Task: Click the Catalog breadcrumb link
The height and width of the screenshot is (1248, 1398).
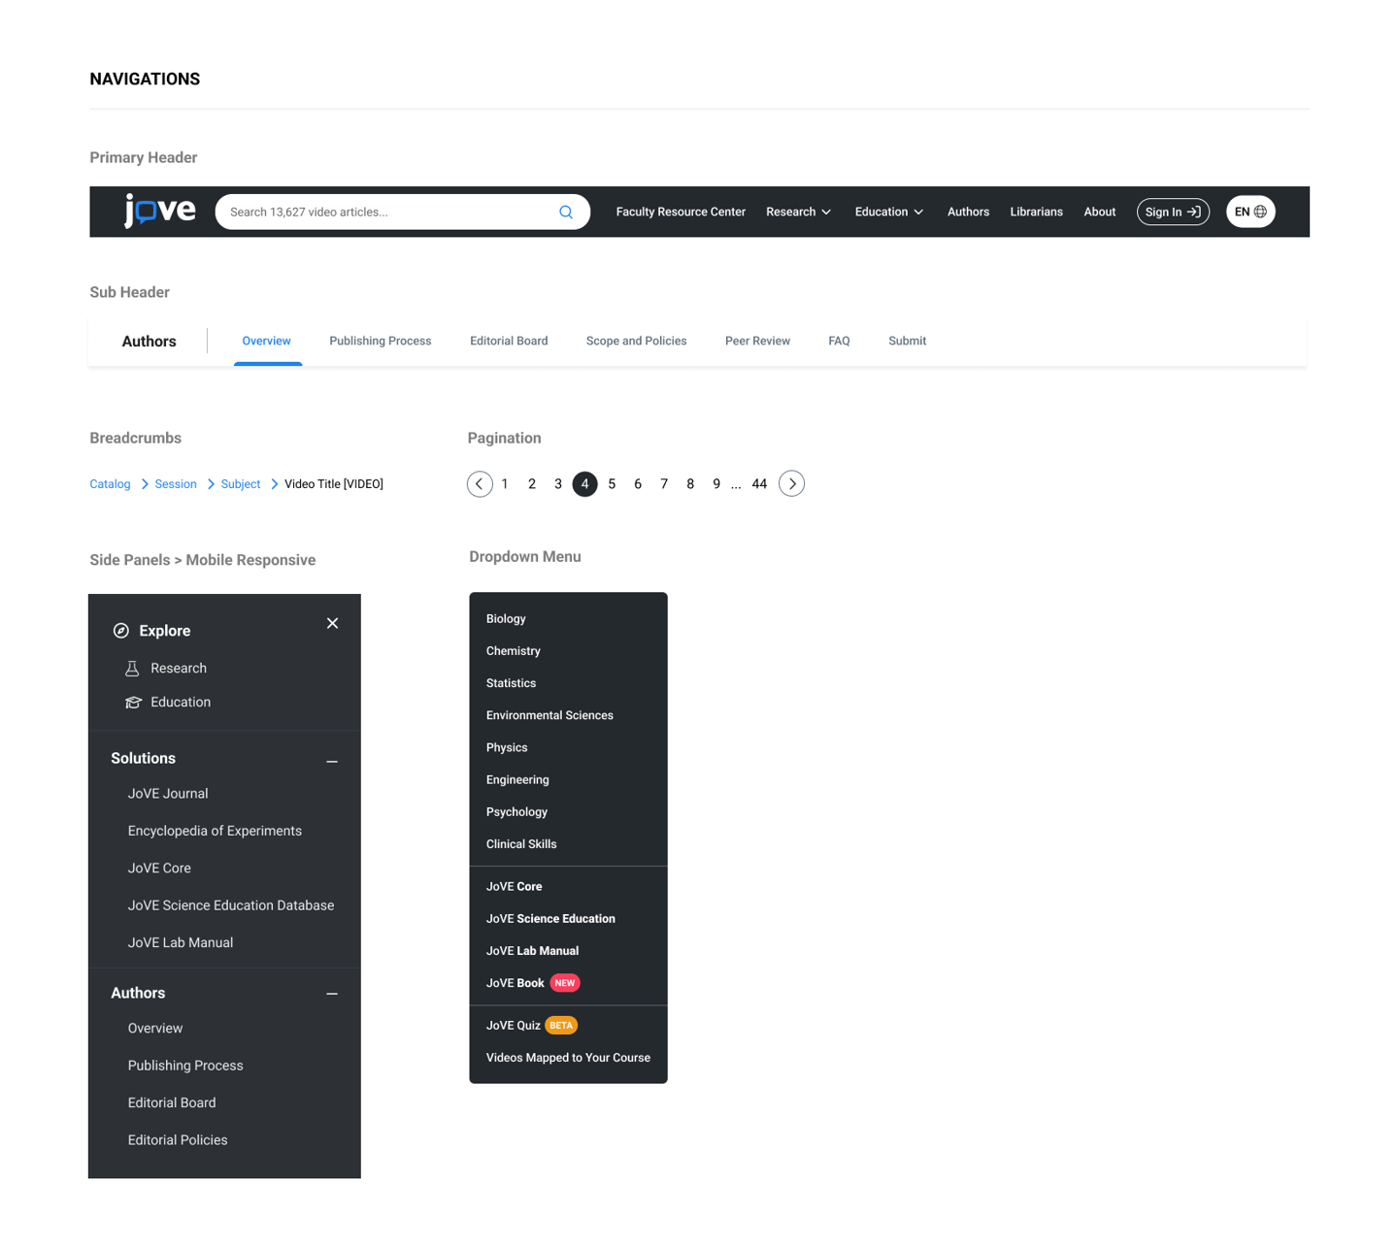Action: [110, 484]
